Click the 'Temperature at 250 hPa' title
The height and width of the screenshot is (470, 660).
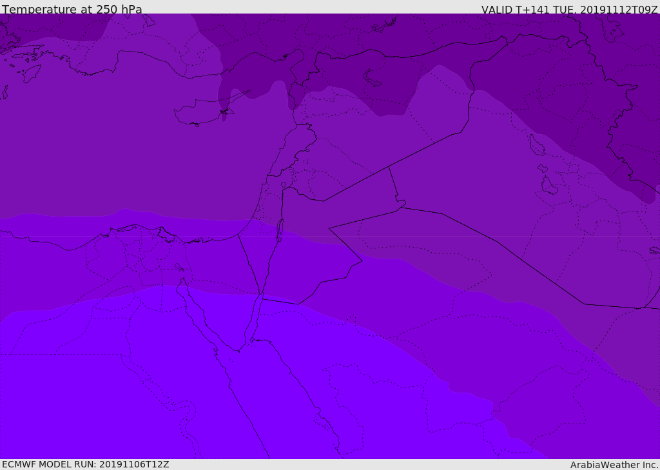72,10
